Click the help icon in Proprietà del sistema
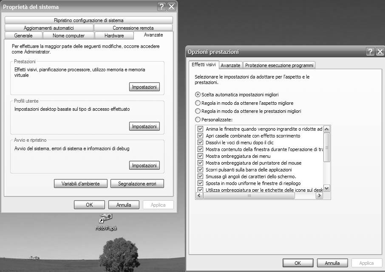The height and width of the screenshot is (272, 385). tap(161, 6)
